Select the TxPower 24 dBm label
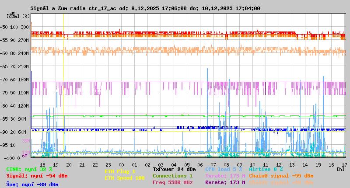The width and height of the screenshot is (350, 188). click(x=174, y=169)
